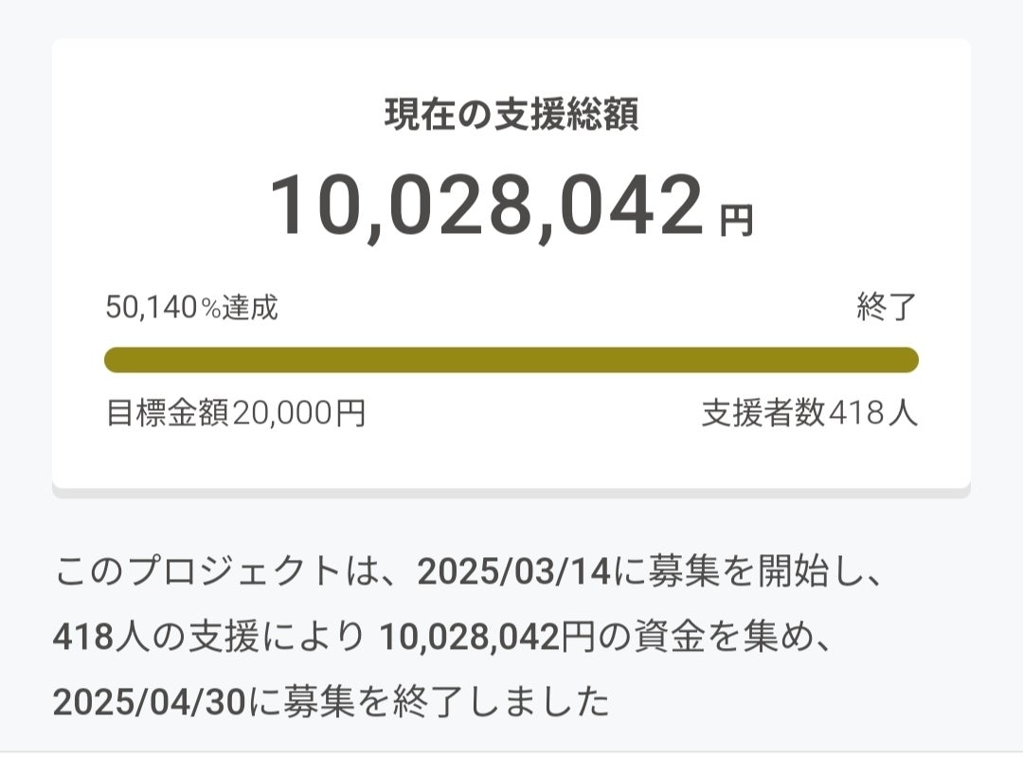Image resolution: width=1023 pixels, height=757 pixels.
Task: Click the 現在の支援総額 heading
Action: [x=511, y=115]
